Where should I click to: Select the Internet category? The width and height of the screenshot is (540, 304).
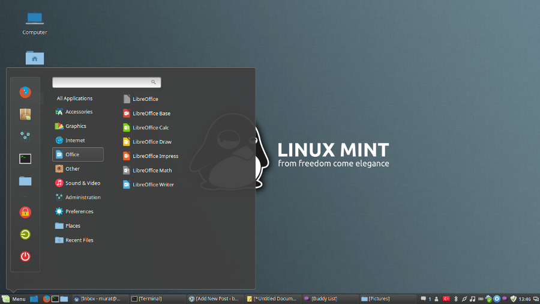point(78,140)
